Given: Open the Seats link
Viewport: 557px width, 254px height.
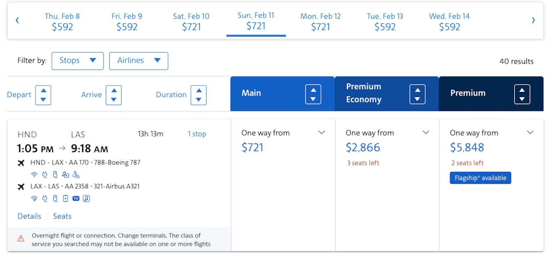Looking at the screenshot, I should point(62,216).
